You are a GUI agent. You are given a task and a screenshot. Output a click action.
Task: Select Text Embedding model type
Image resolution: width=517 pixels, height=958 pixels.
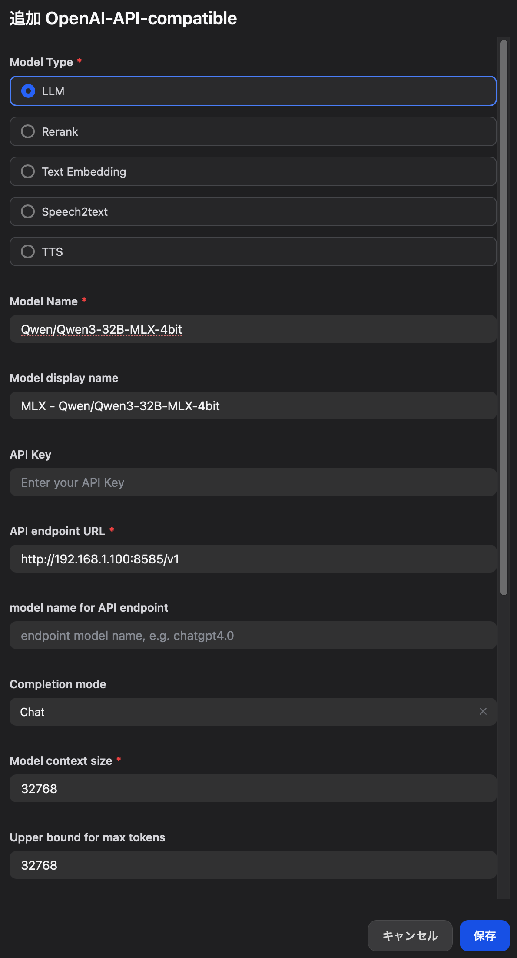(28, 171)
